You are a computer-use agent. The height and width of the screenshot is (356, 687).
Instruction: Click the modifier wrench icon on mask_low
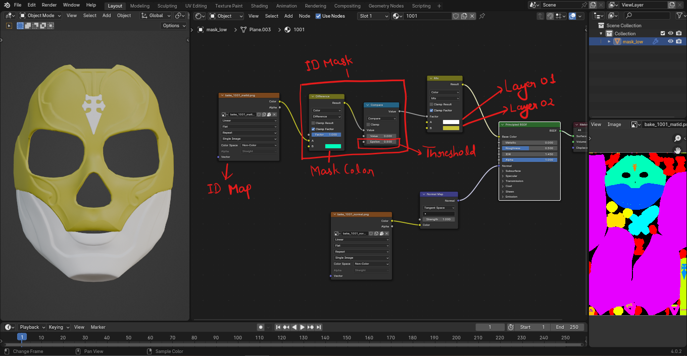(656, 42)
